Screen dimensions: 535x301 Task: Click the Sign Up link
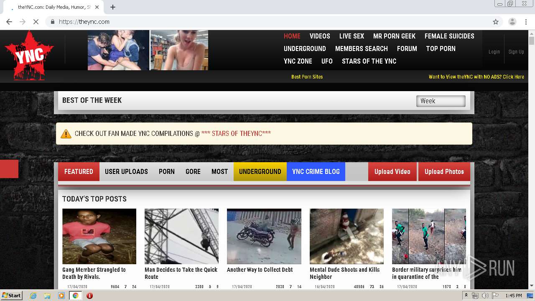516,52
